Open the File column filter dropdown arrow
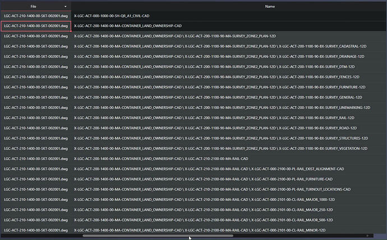This screenshot has height=240, width=387. 66,7
